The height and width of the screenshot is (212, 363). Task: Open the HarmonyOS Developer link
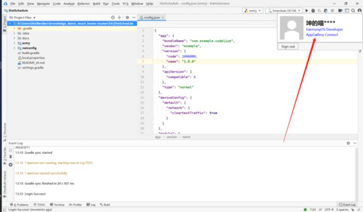coord(324,30)
